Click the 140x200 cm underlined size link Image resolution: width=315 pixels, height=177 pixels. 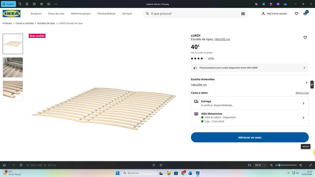[x=222, y=39]
